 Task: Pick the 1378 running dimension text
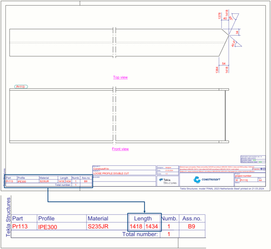(x=219, y=16)
